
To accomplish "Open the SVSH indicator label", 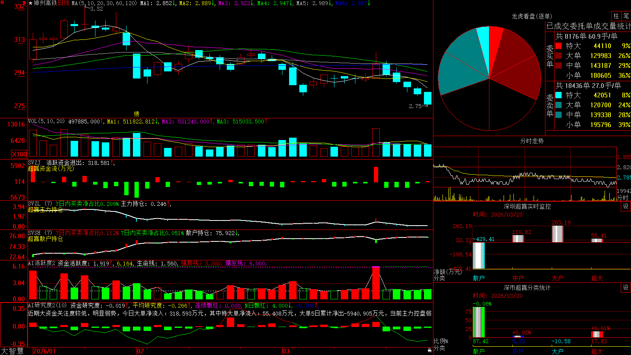I will pos(34,233).
